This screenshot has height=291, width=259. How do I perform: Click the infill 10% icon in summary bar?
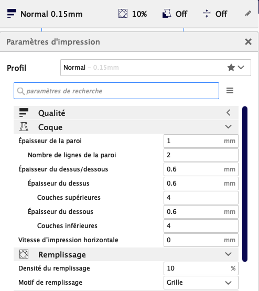click(x=123, y=14)
